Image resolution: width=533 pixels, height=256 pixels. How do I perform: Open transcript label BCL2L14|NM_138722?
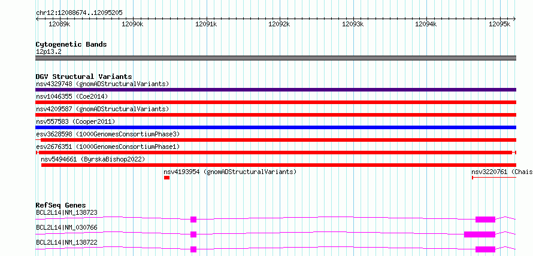click(x=66, y=242)
